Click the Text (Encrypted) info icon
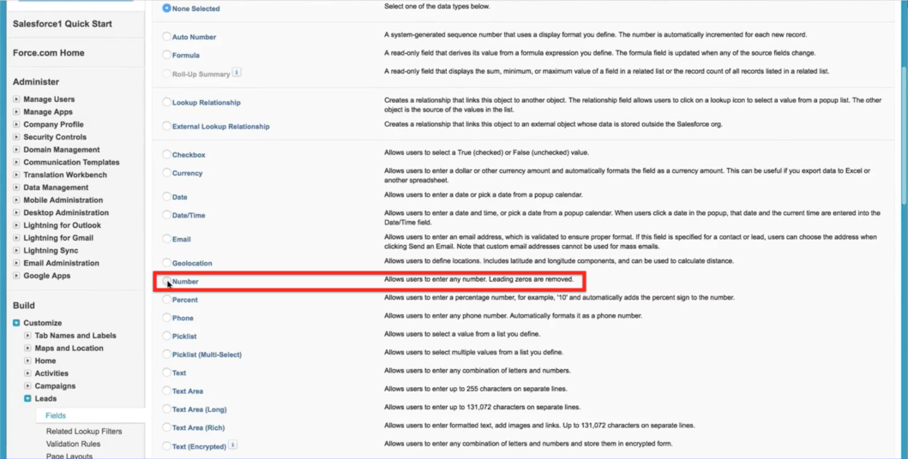The width and height of the screenshot is (908, 459). tap(233, 445)
